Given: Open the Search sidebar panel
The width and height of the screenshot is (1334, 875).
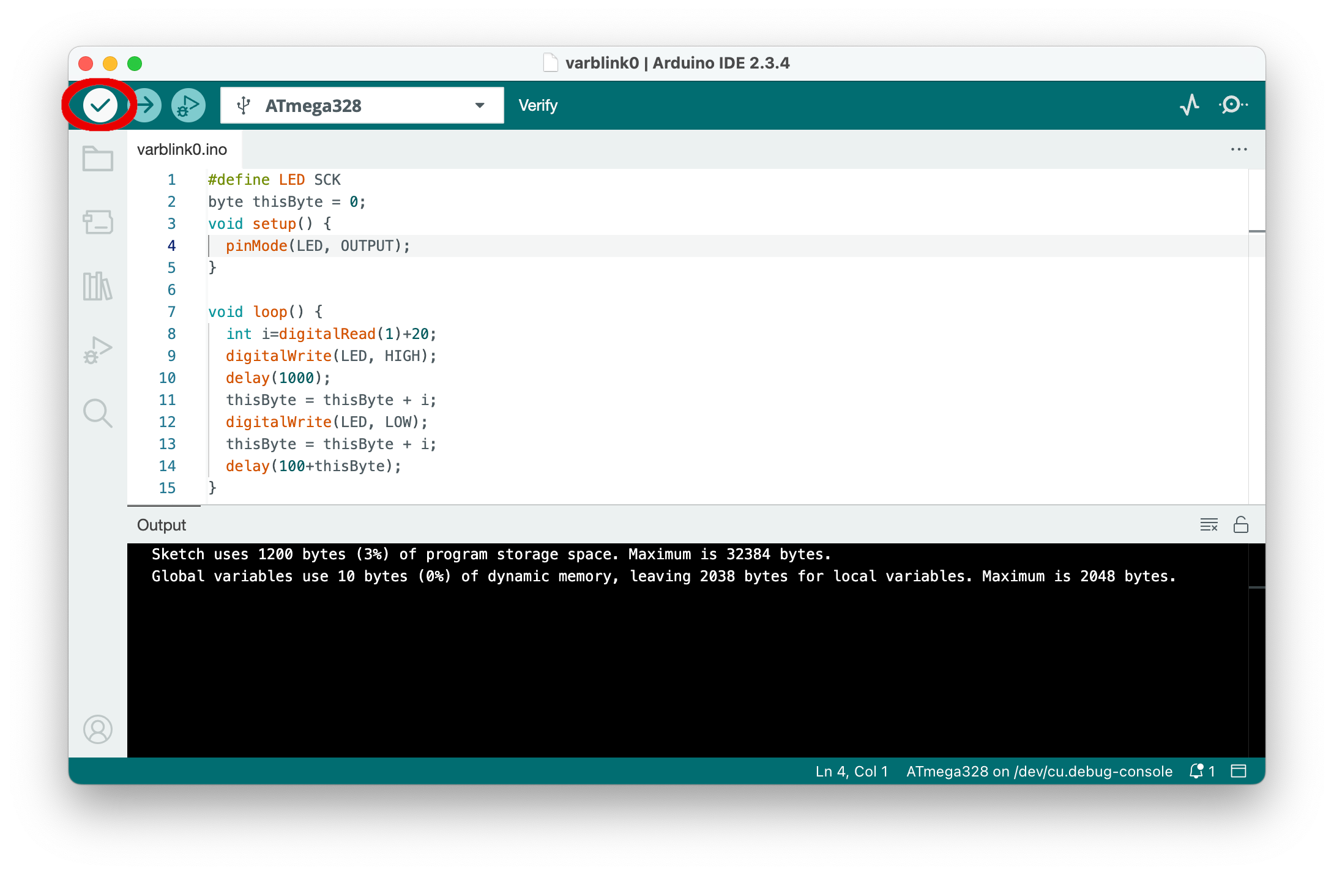Looking at the screenshot, I should click(98, 414).
